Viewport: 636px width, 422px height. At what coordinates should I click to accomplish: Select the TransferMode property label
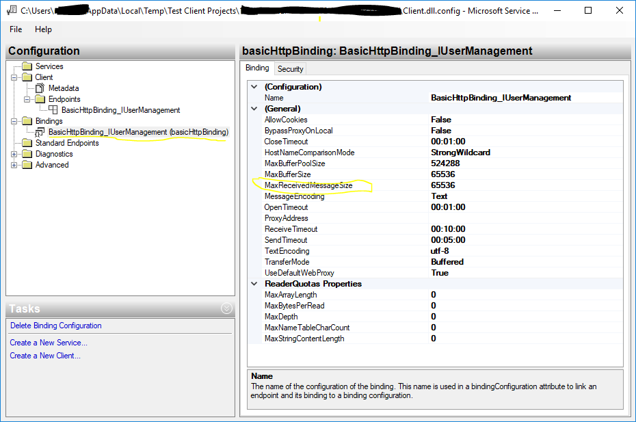287,262
